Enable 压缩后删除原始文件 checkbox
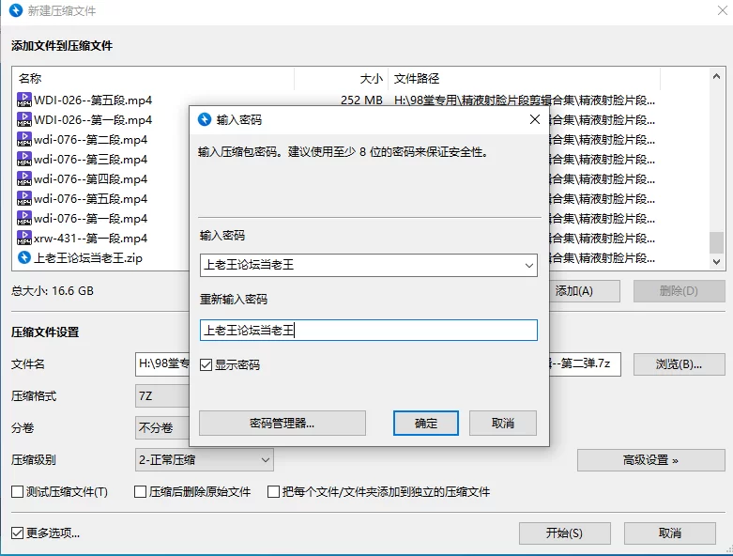 (140, 492)
